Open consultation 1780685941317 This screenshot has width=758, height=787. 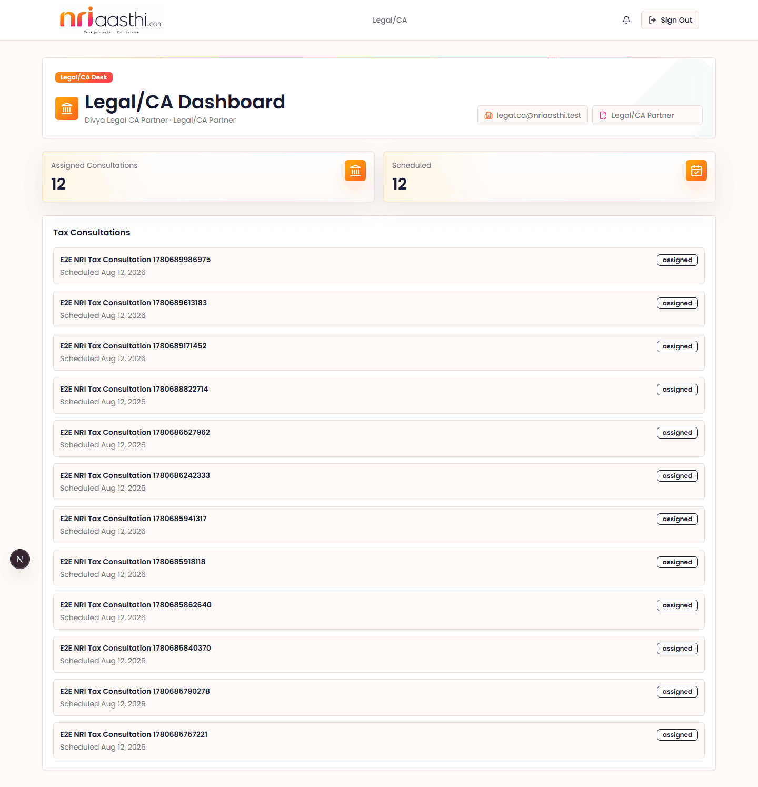[x=379, y=525]
